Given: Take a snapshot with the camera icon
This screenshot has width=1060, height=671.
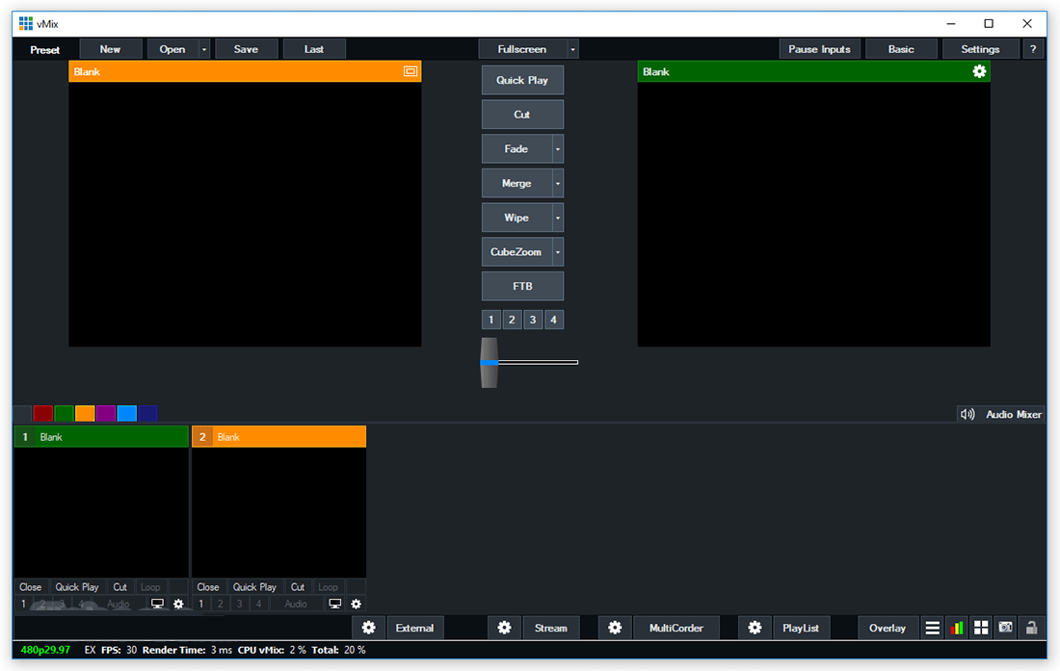Looking at the screenshot, I should (x=1006, y=628).
